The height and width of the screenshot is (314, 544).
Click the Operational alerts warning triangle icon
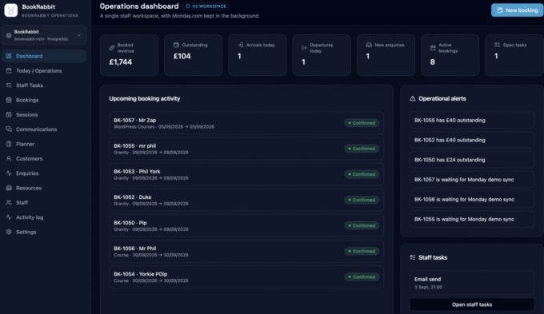point(413,99)
